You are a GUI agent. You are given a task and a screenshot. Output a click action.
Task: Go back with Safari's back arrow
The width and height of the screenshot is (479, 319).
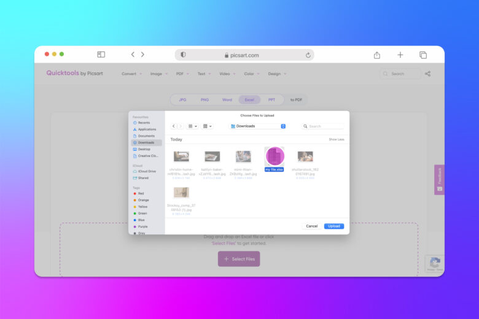133,55
